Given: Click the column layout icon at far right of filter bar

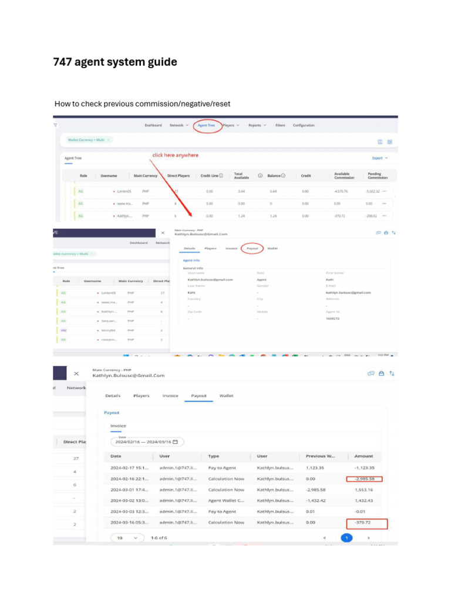Looking at the screenshot, I should point(390,142).
